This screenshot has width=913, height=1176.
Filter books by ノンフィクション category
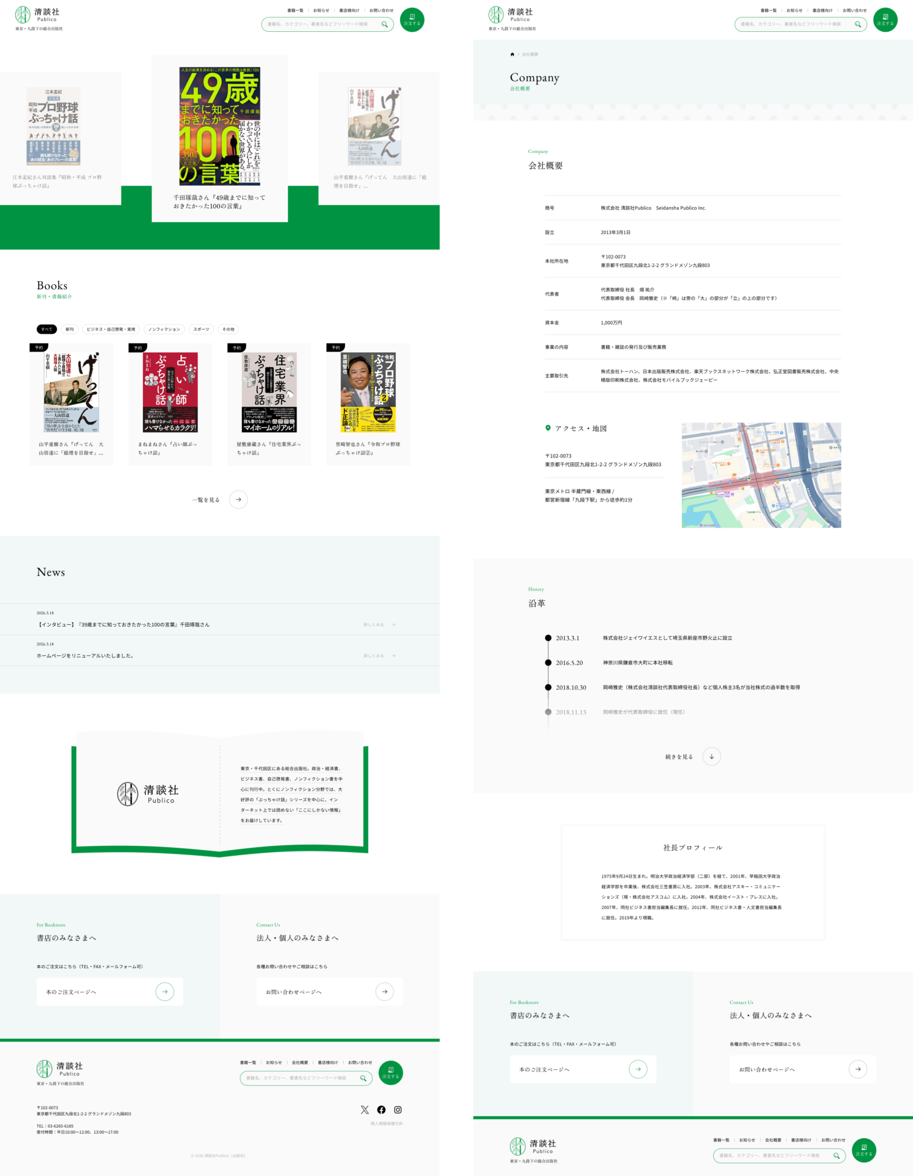pyautogui.click(x=164, y=330)
